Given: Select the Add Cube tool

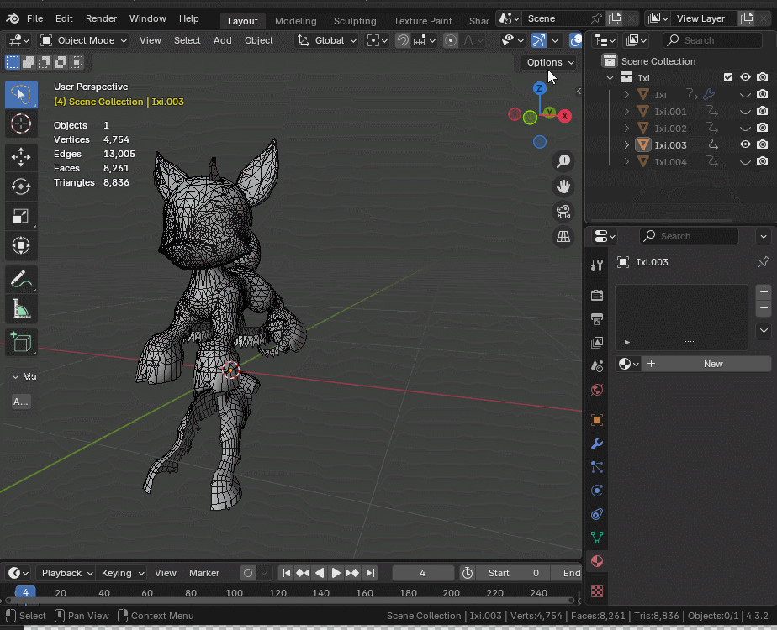Looking at the screenshot, I should tap(21, 342).
